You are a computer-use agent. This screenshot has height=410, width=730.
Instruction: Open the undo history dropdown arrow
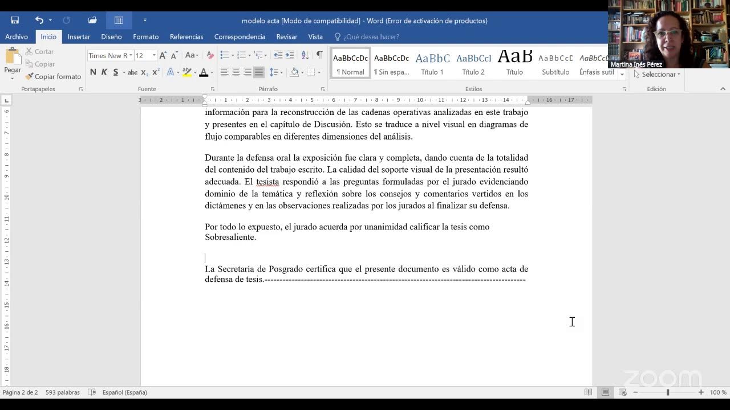click(50, 20)
